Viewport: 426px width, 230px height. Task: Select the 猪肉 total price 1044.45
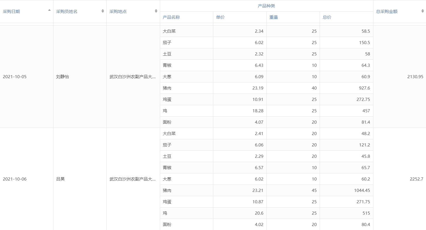[x=362, y=190]
